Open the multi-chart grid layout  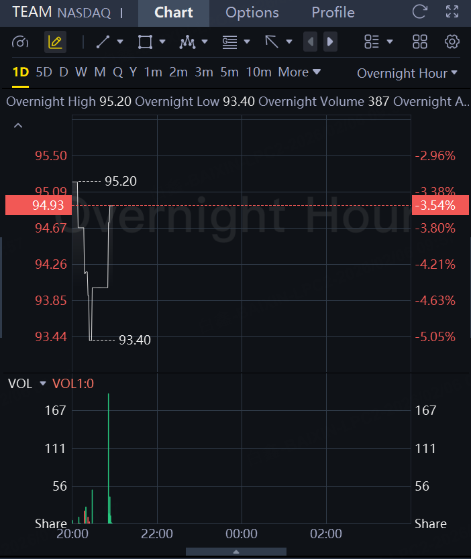pyautogui.click(x=420, y=42)
